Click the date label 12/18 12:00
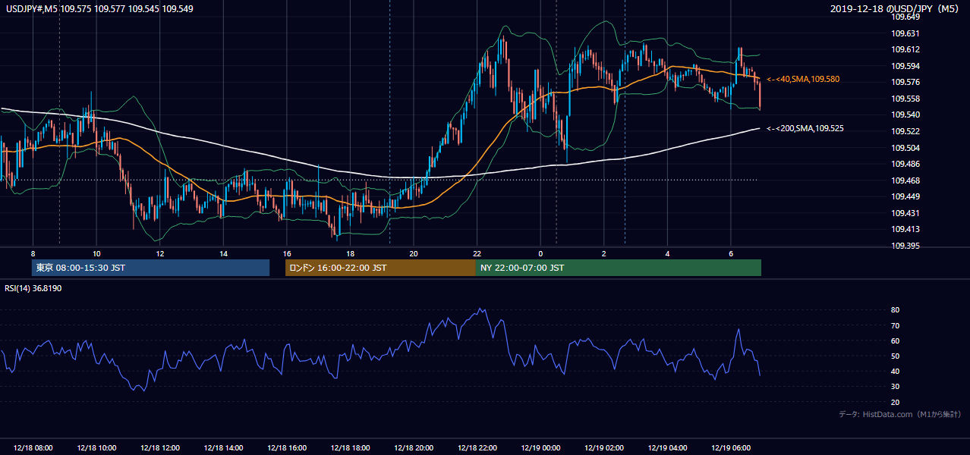970x455 pixels. [160, 448]
